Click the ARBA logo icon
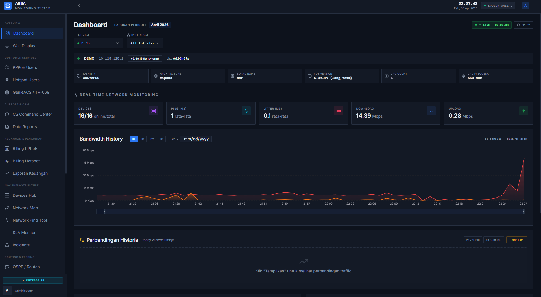This screenshot has height=297, width=541. (8, 6)
